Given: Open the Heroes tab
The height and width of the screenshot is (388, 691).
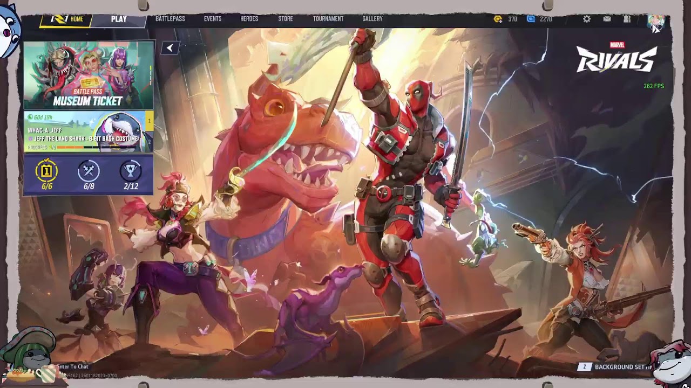Looking at the screenshot, I should tap(249, 19).
